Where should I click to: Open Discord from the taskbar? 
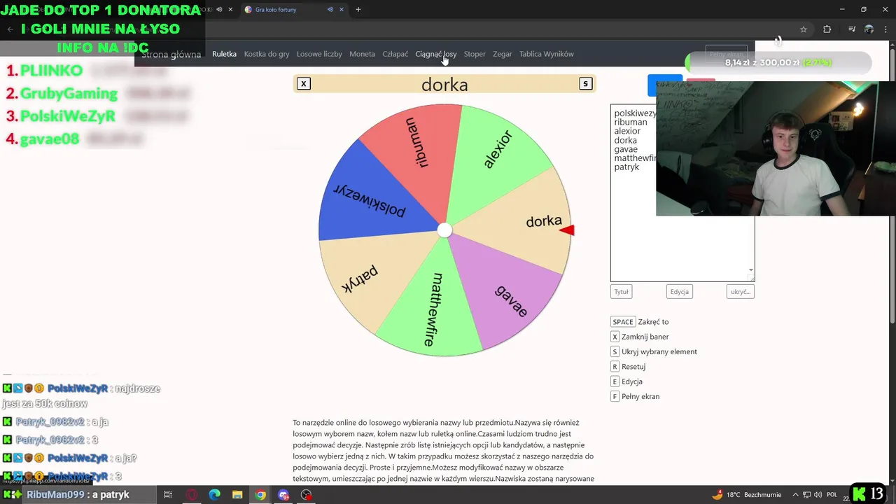coord(283,495)
